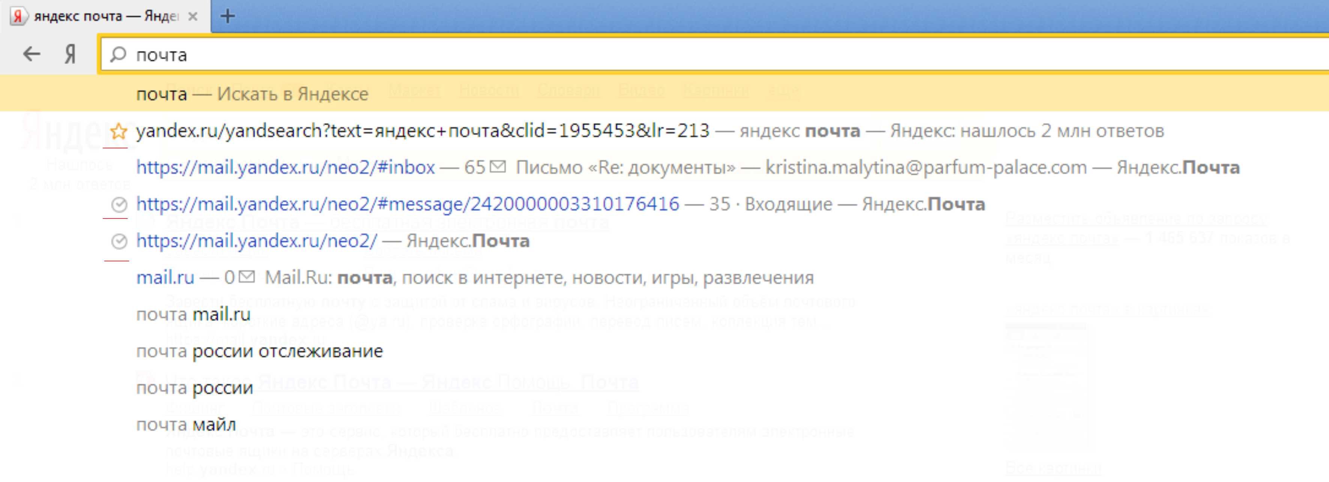
Task: Close the 'яндекс почта' tab
Action: click(192, 16)
